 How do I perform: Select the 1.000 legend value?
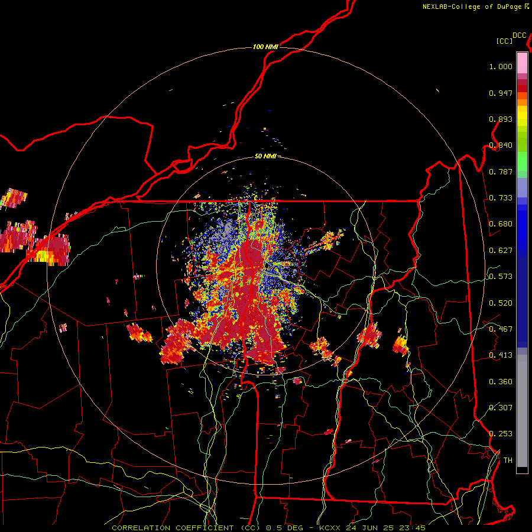click(x=501, y=66)
